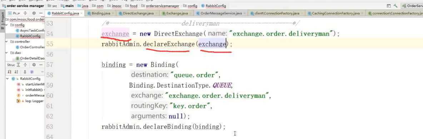Viewport: 423px width, 139px height.
Task: Click the Structure panel expand-all icon
Action: 18,65
